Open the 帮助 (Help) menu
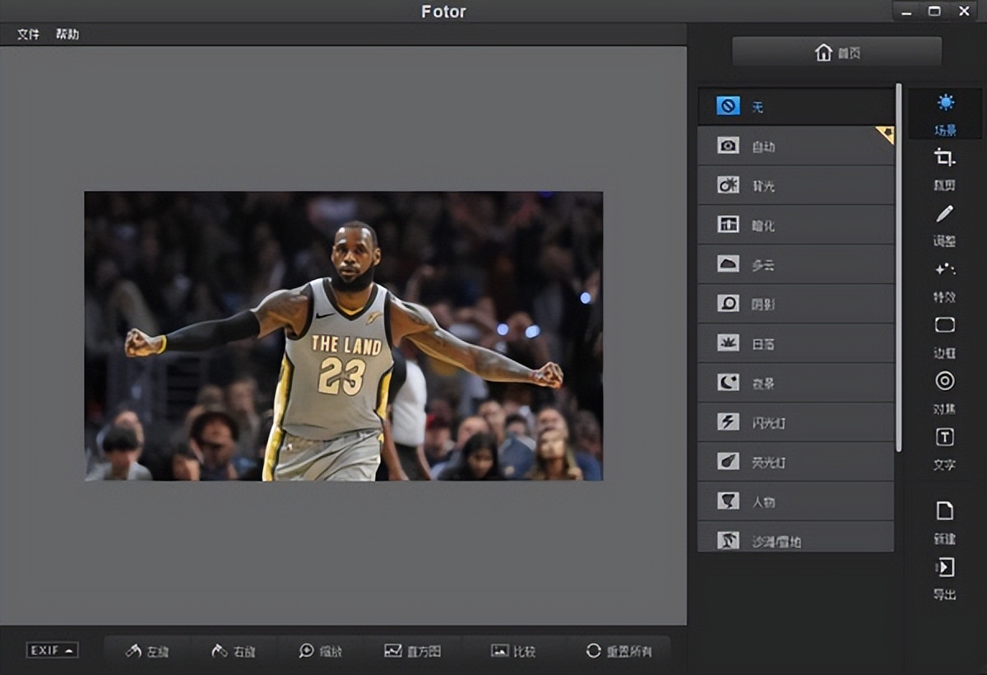The height and width of the screenshot is (675, 987). [67, 35]
